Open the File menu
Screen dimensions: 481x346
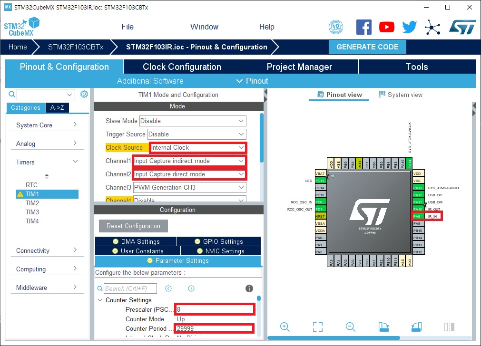coord(128,27)
